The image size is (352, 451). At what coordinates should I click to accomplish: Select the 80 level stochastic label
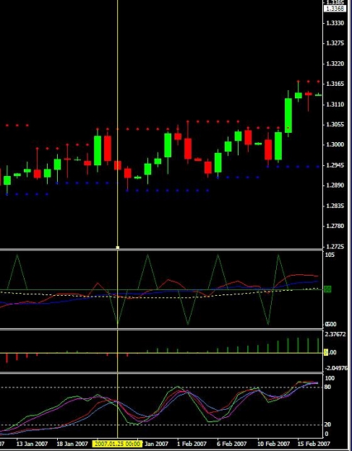(x=327, y=387)
